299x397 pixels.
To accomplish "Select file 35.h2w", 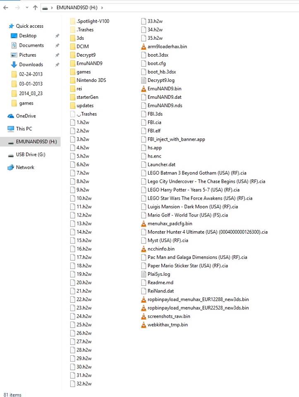I will 155,38.
